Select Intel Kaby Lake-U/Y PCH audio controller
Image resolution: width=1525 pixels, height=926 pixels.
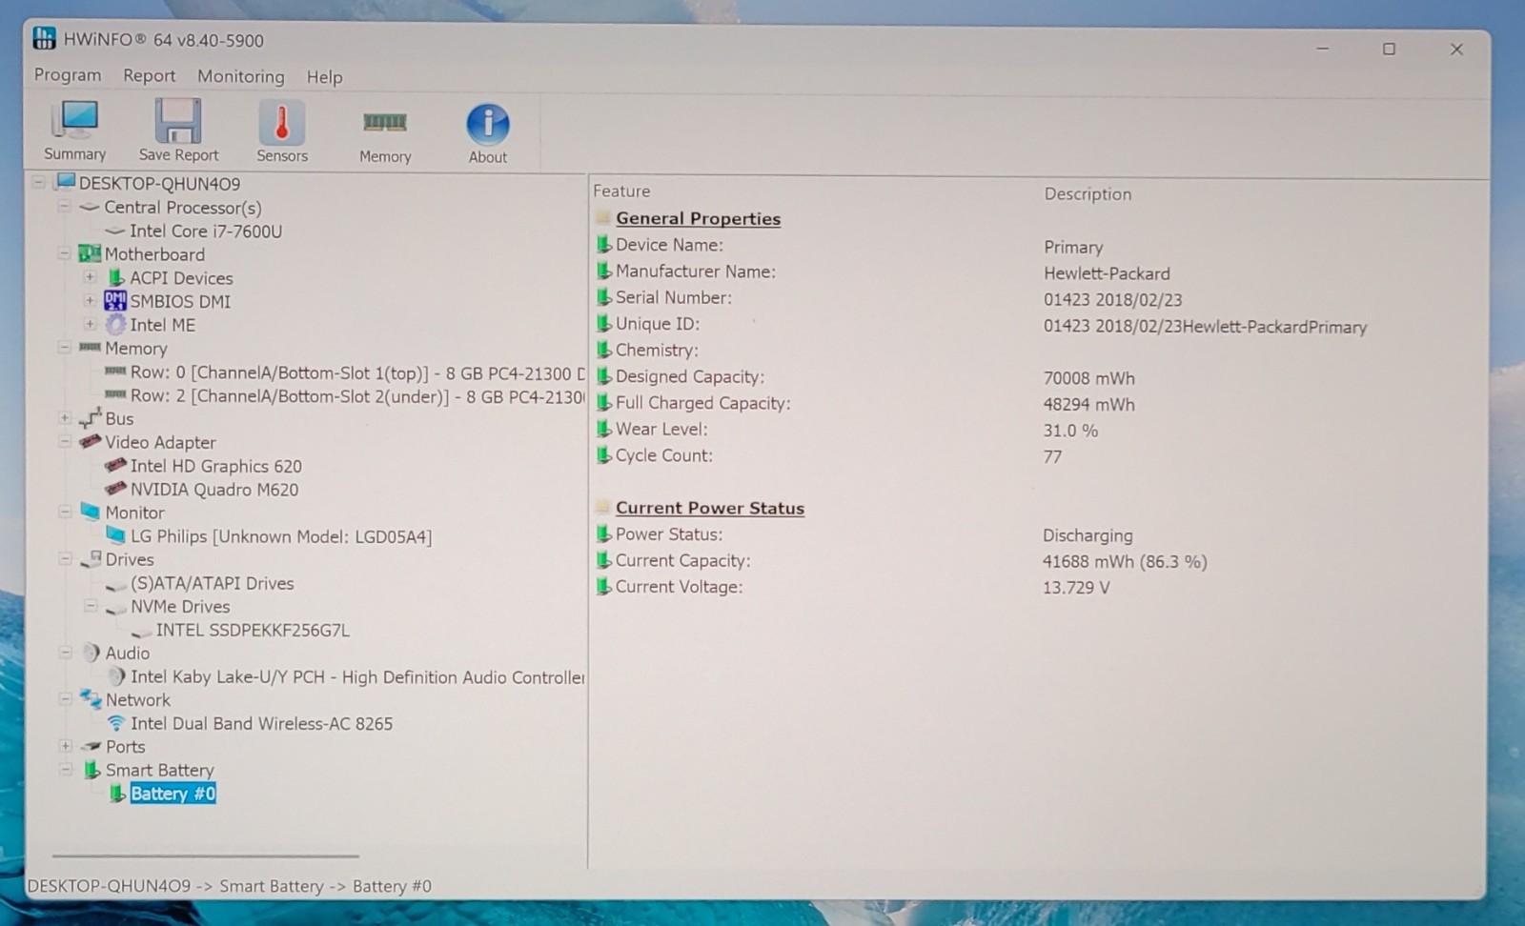tap(357, 676)
